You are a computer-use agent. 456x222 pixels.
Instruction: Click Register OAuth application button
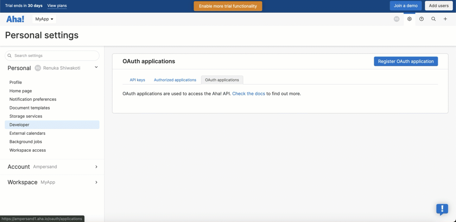click(406, 61)
